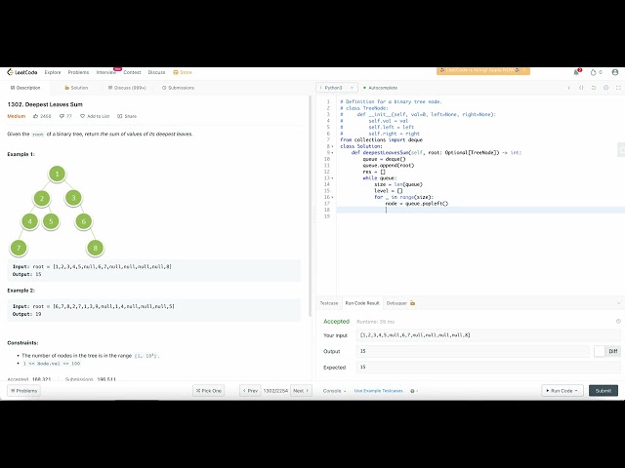Toggle the Autocomplete indicator
Viewport: 625px width, 468px height.
point(380,88)
